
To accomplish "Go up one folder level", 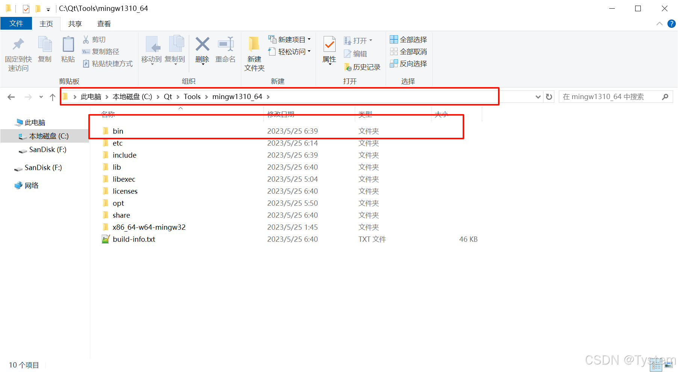I will (53, 97).
